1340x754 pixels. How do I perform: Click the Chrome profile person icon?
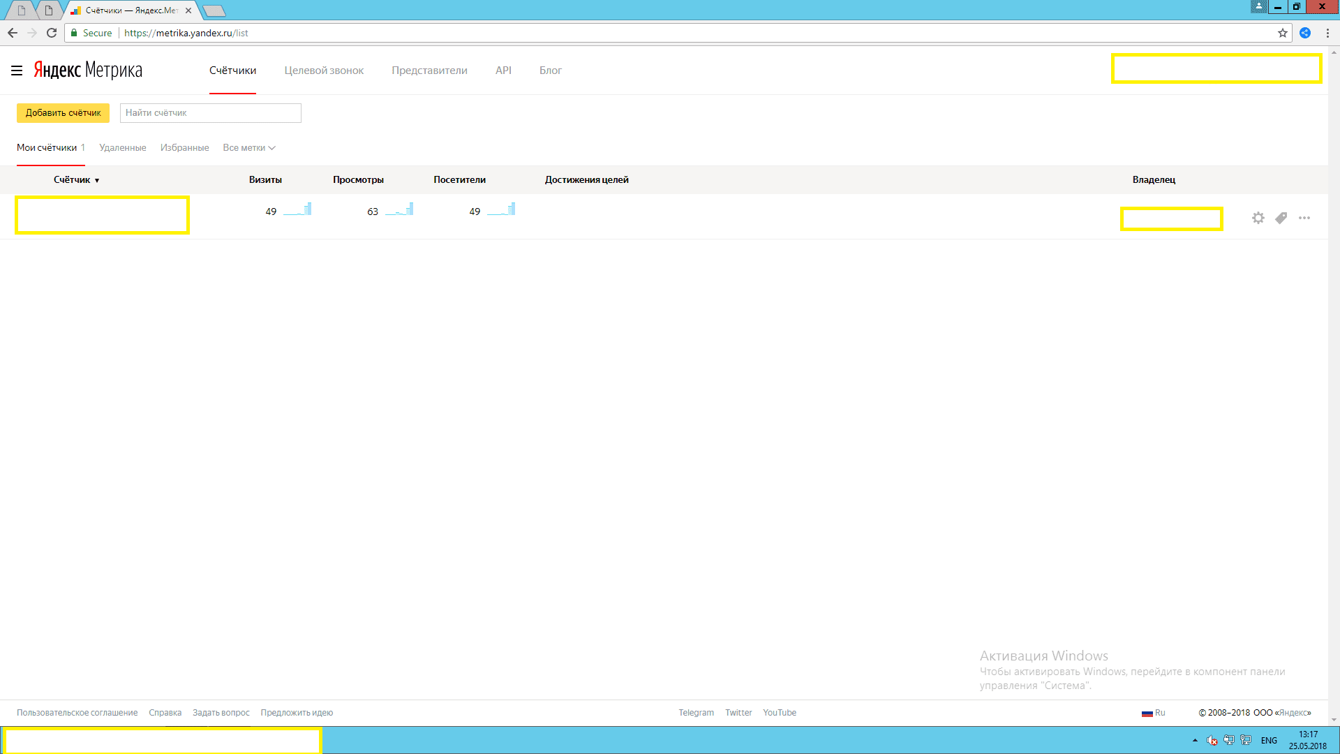coord(1258,6)
